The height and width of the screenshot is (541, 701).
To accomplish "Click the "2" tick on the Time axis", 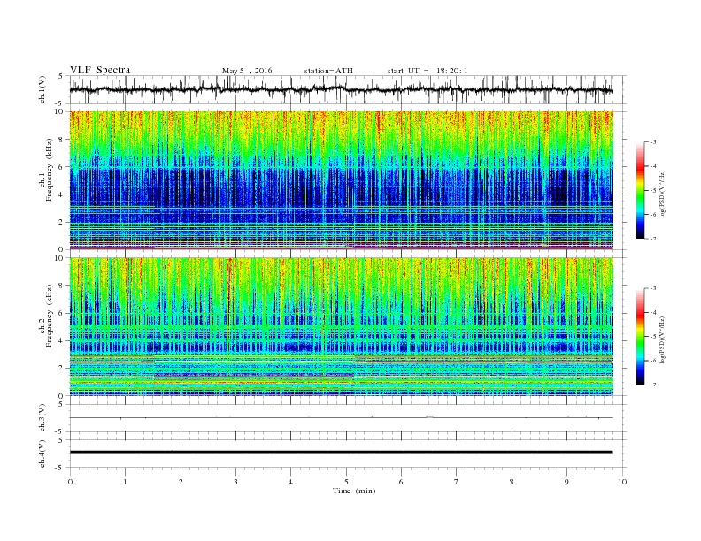I will tap(181, 482).
